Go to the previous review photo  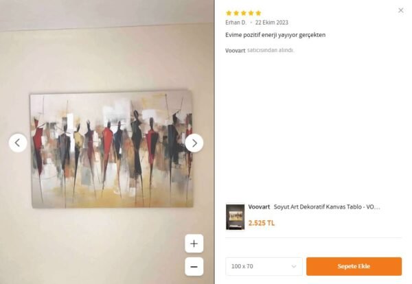tap(18, 143)
